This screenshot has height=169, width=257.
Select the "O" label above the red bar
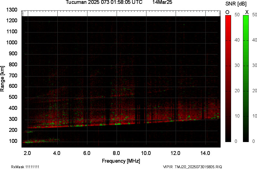pyautogui.click(x=227, y=12)
